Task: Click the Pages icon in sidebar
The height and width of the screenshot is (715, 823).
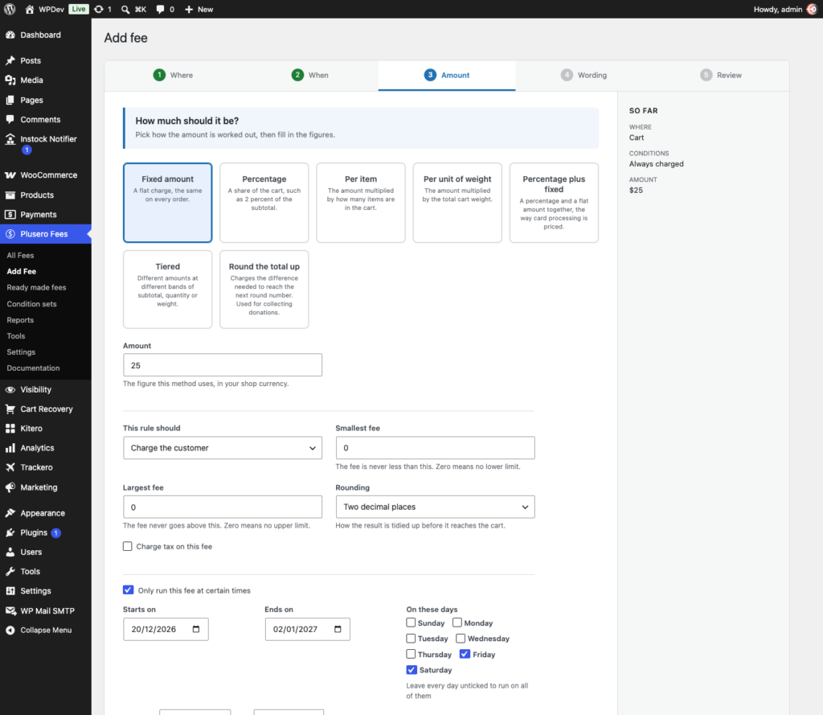Action: [x=10, y=100]
